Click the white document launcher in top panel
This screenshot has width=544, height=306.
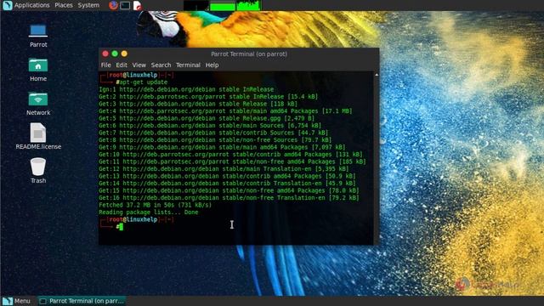pos(138,5)
